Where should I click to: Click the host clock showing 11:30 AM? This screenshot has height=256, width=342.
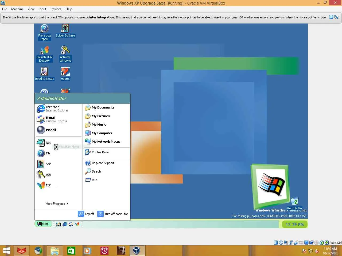pos(331,251)
